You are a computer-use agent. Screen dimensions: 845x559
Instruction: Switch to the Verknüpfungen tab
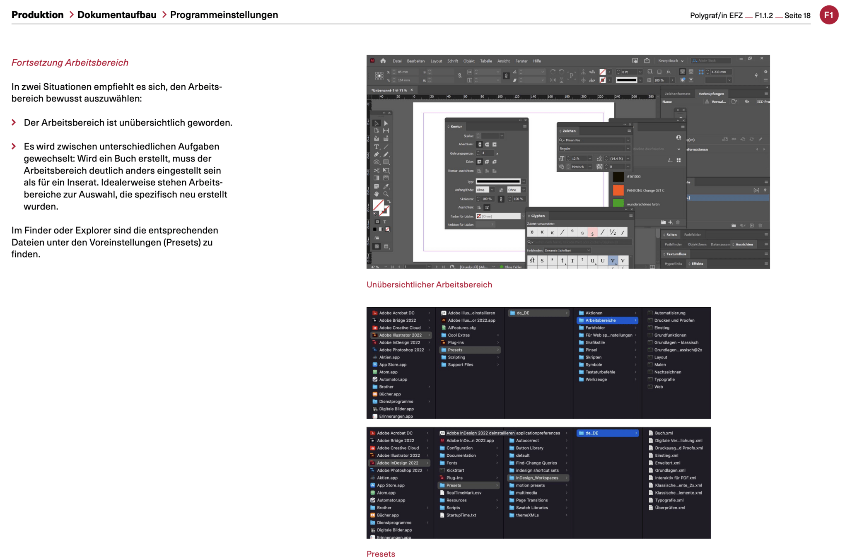[711, 94]
